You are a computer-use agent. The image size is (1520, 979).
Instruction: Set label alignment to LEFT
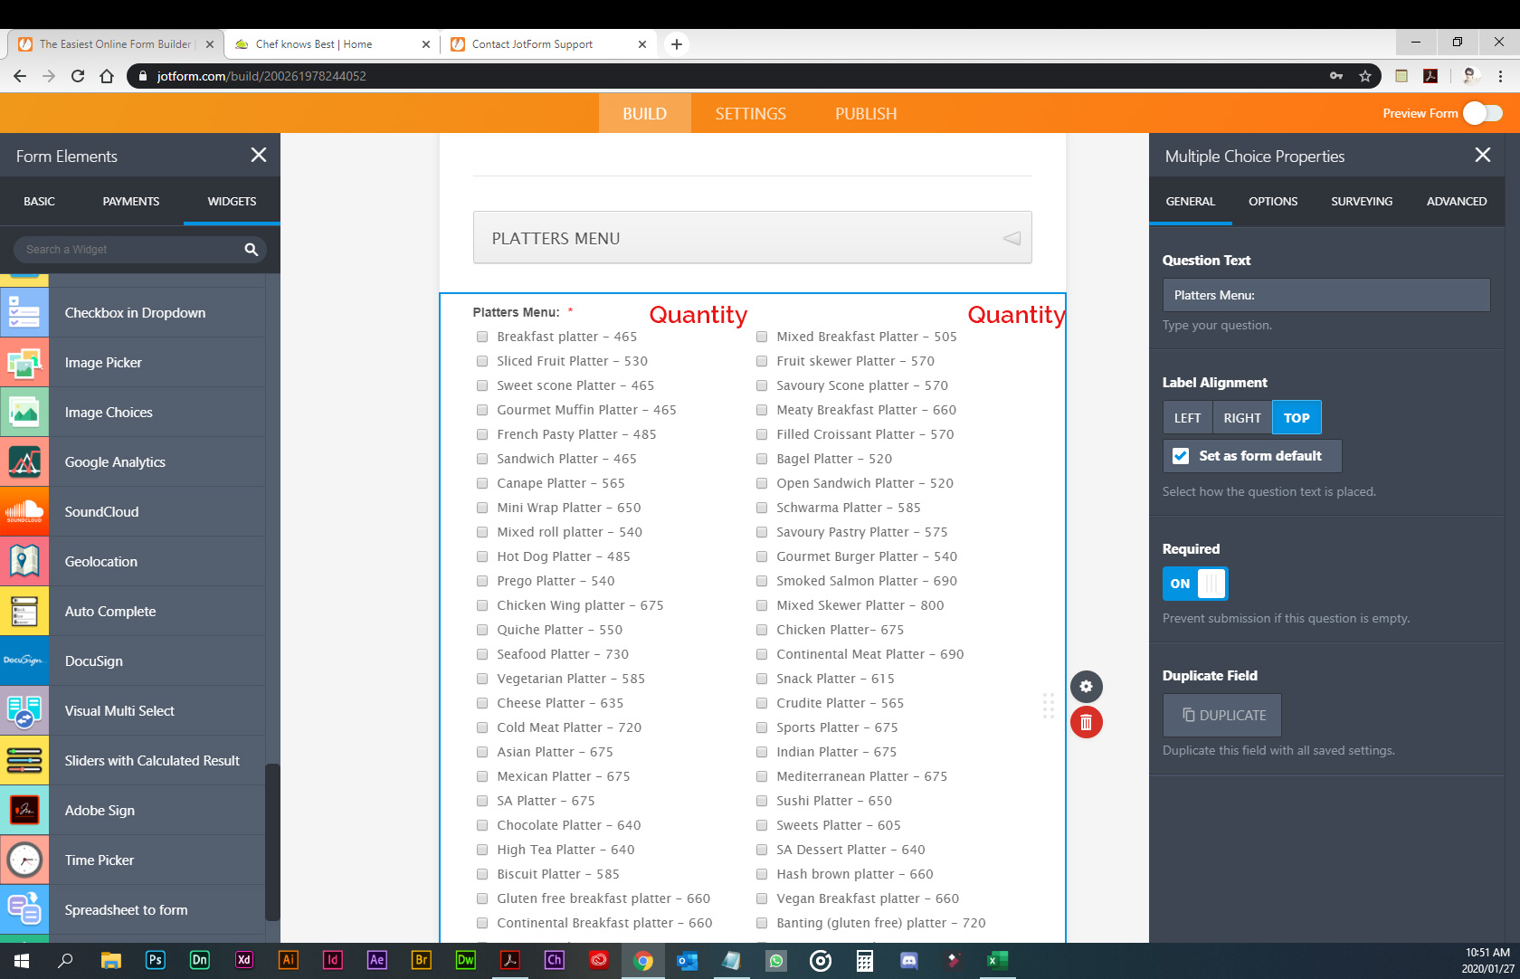[x=1187, y=418]
